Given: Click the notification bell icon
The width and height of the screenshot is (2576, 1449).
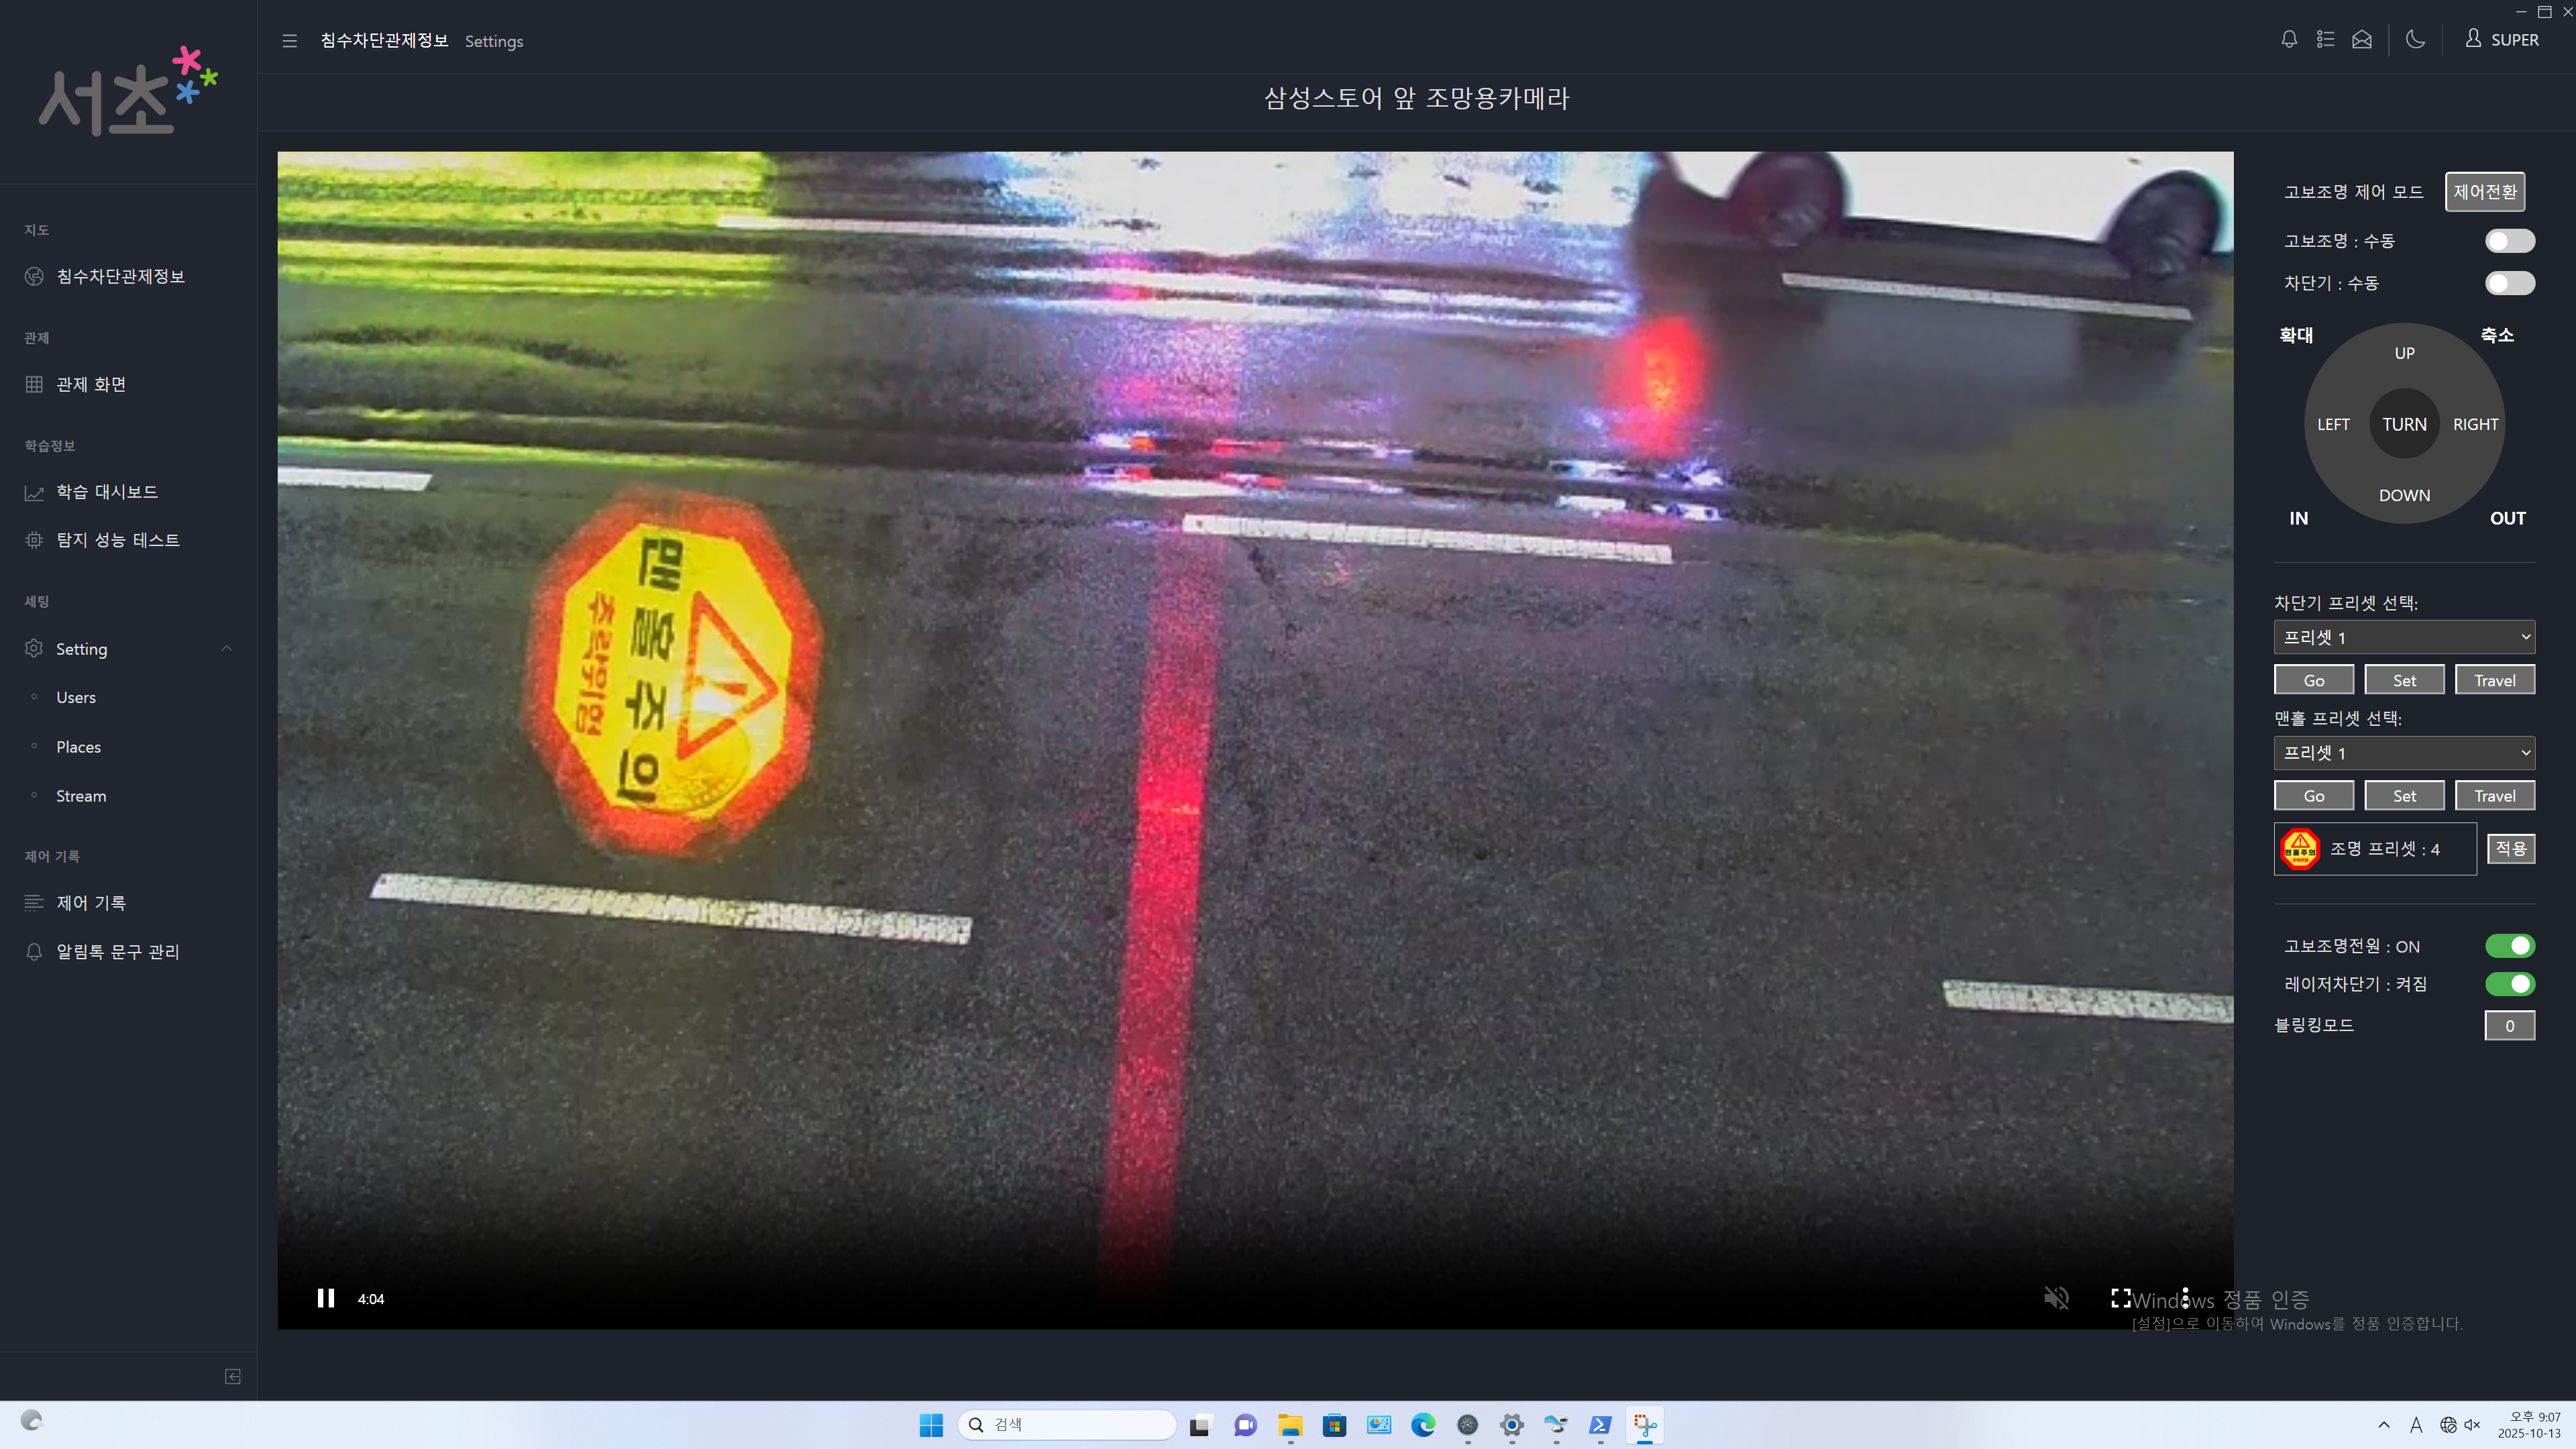Looking at the screenshot, I should coord(2289,40).
